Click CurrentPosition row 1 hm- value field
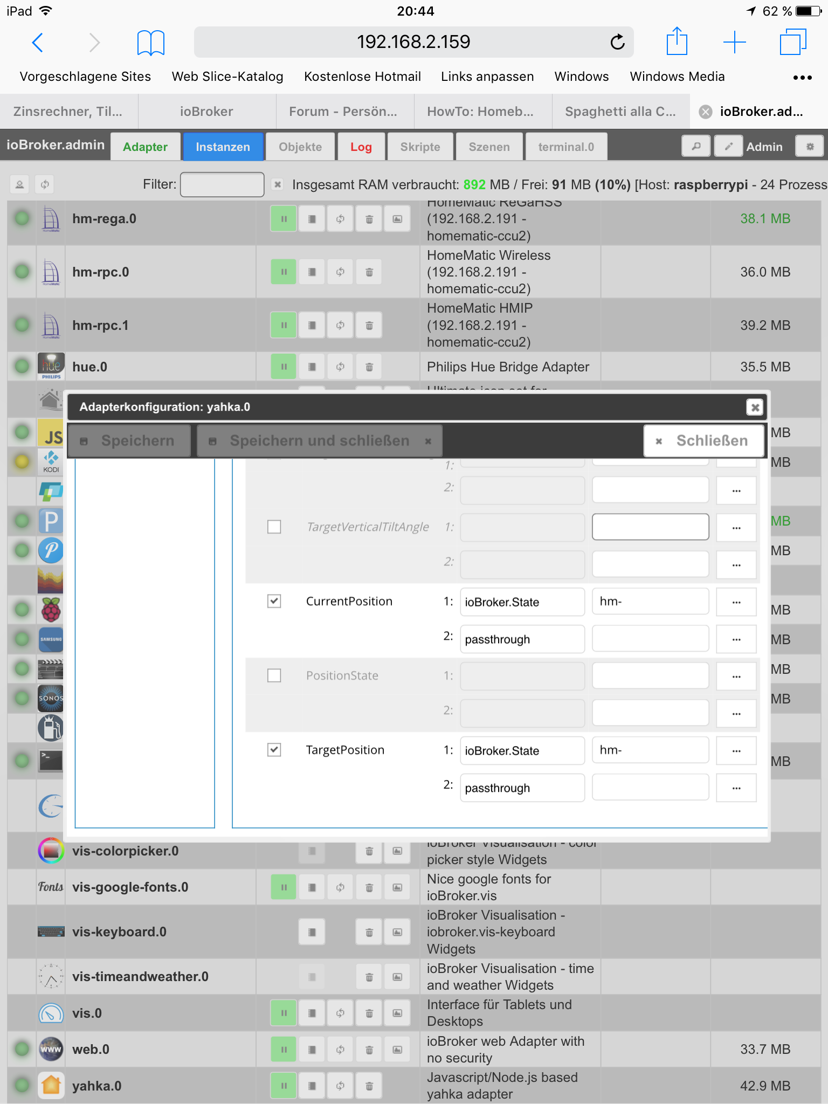 pyautogui.click(x=651, y=602)
